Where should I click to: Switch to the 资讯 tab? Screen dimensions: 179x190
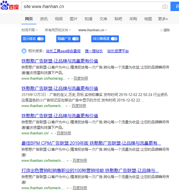[x=44, y=19]
